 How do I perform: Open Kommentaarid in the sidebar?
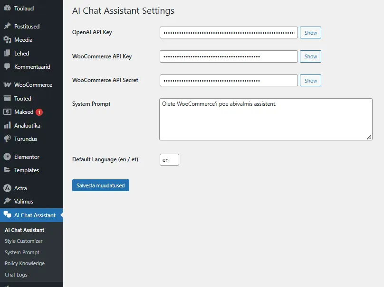tap(31, 67)
